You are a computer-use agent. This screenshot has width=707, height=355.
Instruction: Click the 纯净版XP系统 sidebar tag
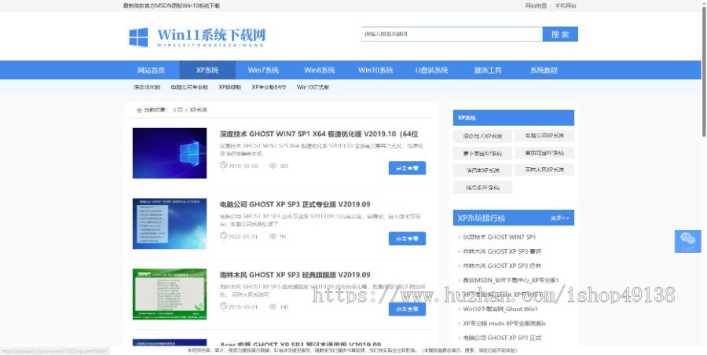482,188
